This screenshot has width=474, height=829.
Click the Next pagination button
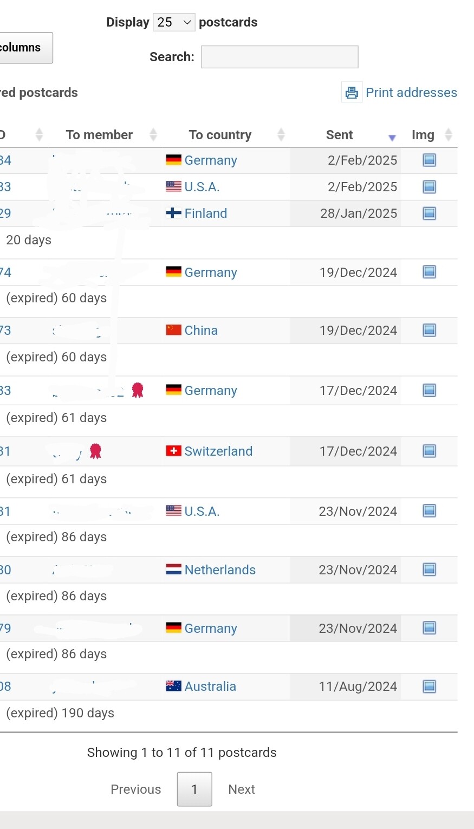242,789
